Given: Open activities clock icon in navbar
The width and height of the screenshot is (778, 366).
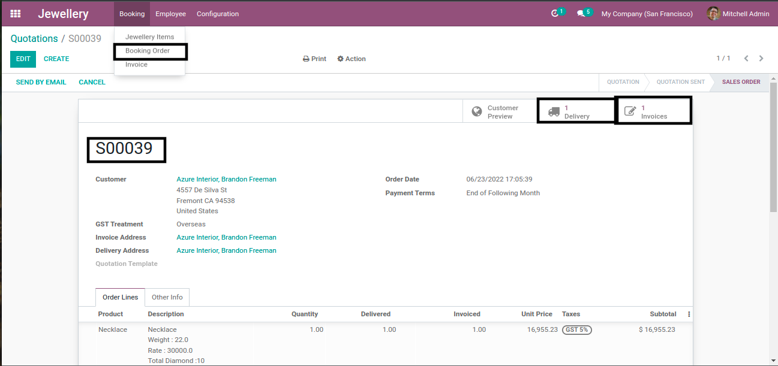Looking at the screenshot, I should click(555, 14).
